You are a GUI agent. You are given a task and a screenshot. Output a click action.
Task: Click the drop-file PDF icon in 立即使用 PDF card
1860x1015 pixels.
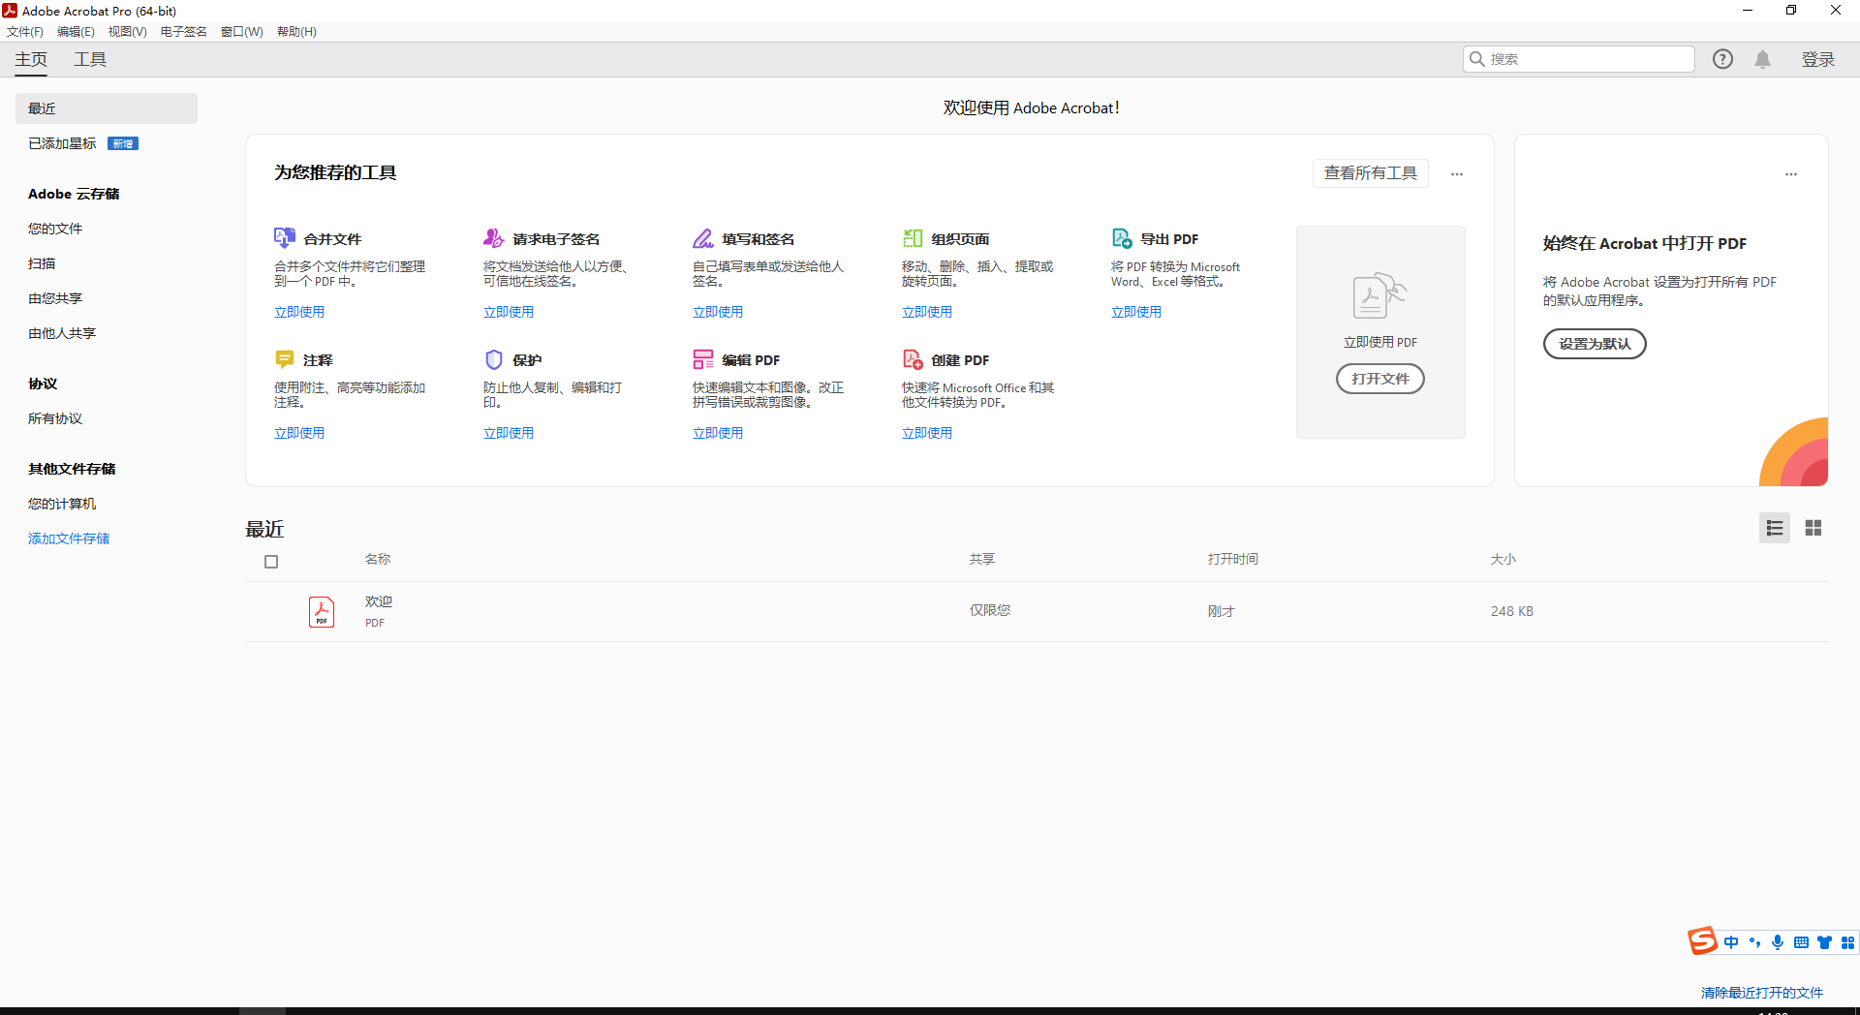click(1379, 295)
